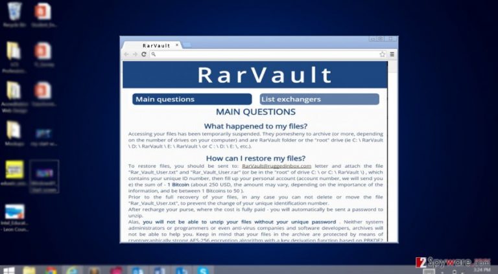Go back in the RarVault browser window

point(126,54)
